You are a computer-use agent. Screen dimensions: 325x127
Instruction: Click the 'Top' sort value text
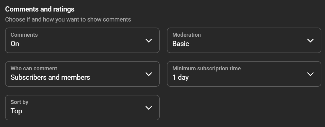tap(16, 111)
